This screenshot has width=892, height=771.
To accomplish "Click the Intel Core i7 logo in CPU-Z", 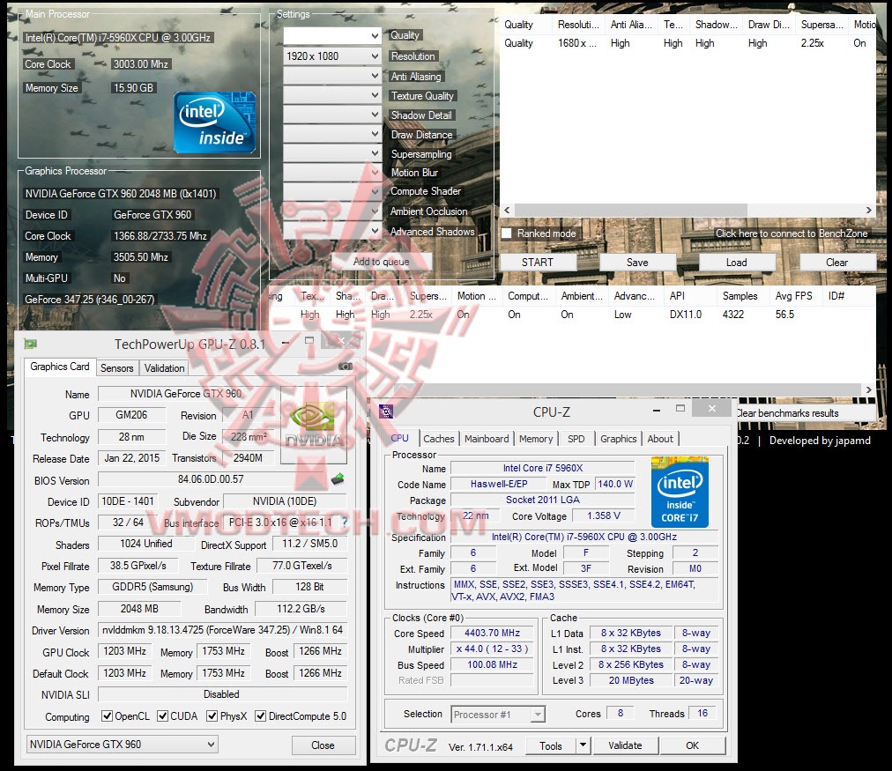I will [x=680, y=493].
